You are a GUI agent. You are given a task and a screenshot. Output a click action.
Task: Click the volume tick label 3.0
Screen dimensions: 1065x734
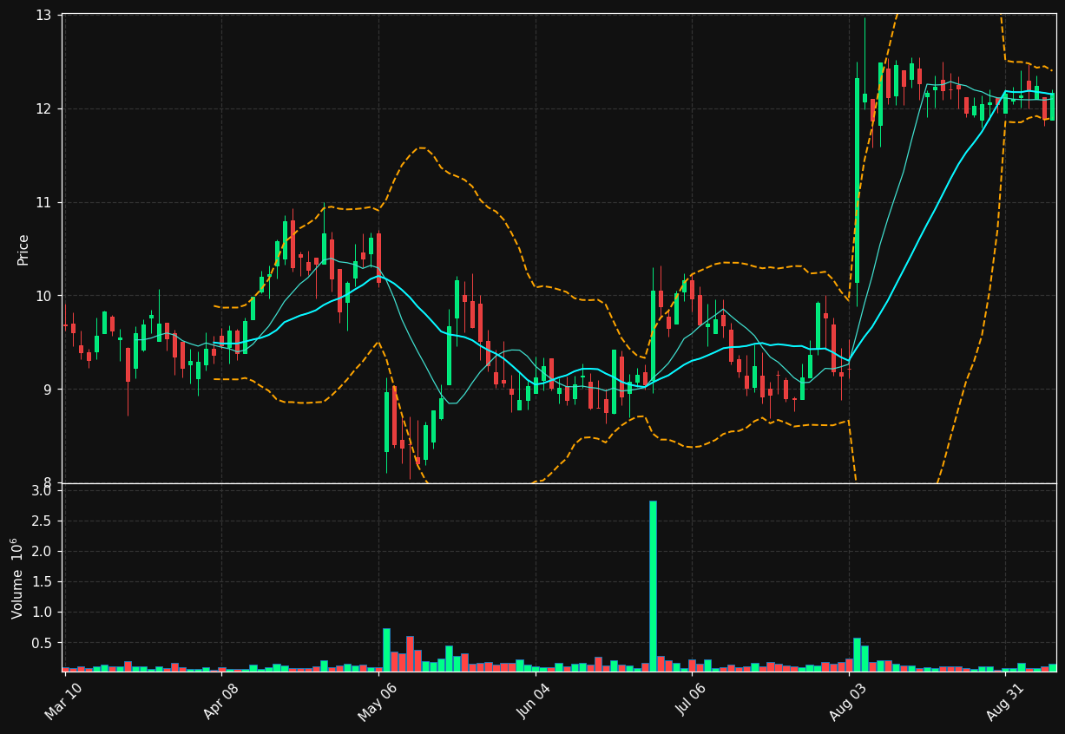coord(43,491)
